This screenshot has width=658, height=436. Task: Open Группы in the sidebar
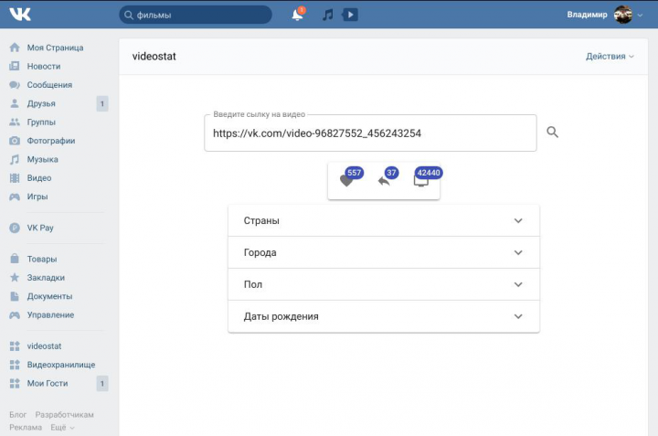(x=41, y=122)
